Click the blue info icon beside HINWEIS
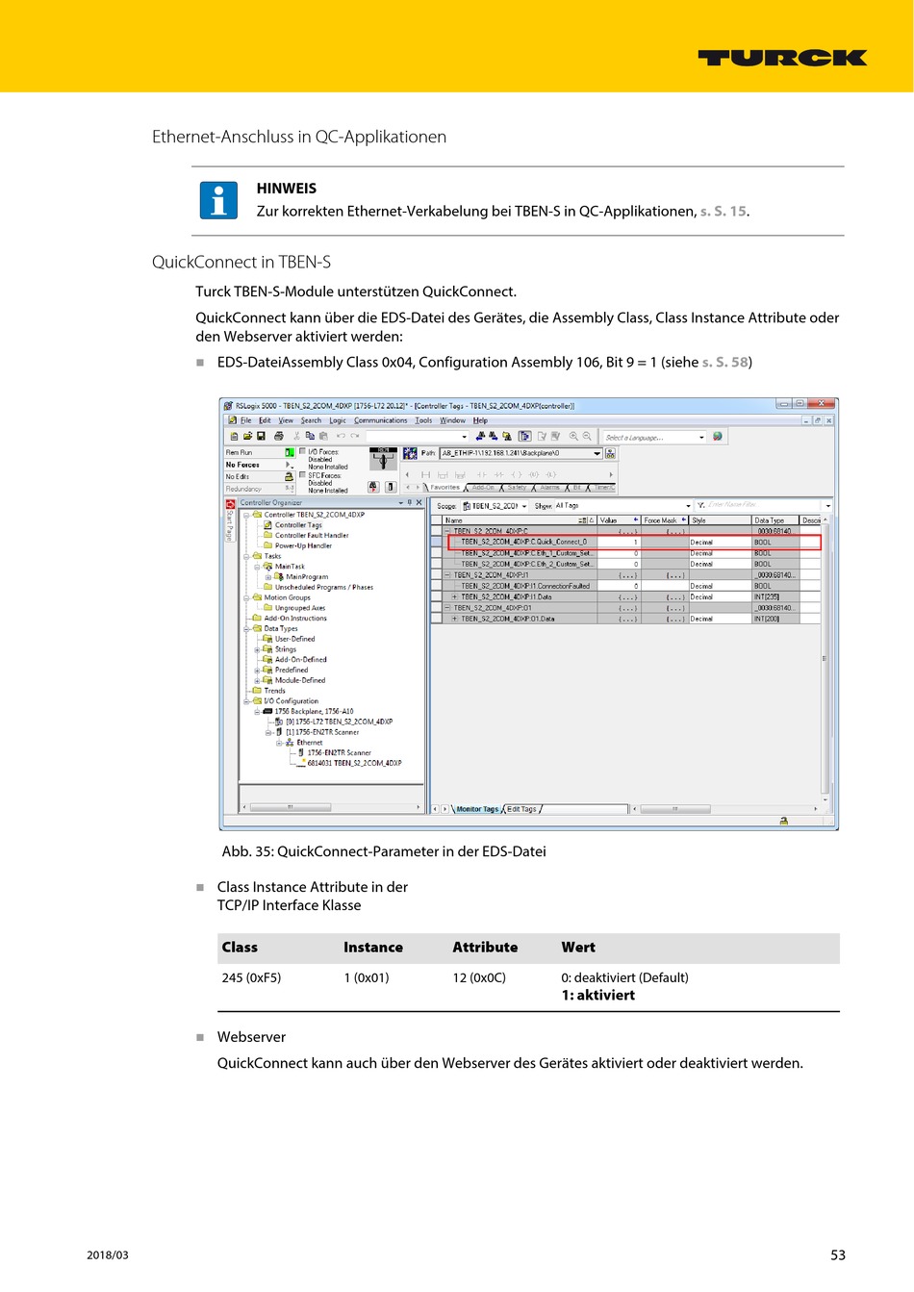The image size is (914, 1292). (218, 200)
